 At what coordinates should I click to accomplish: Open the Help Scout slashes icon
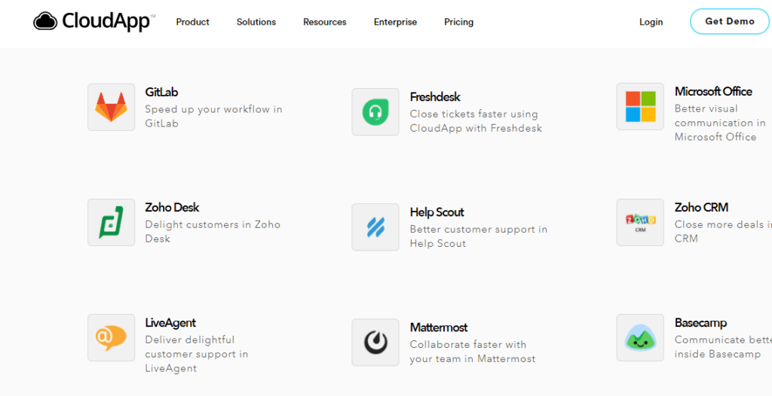click(x=375, y=227)
